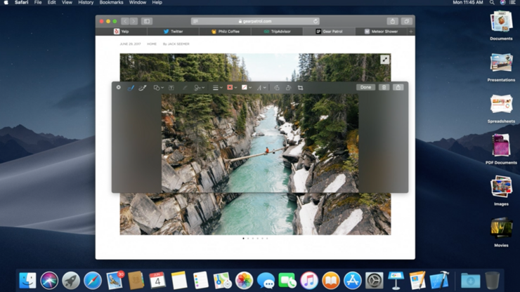Expand the line style dropdown
The image size is (520, 292).
click(x=217, y=88)
